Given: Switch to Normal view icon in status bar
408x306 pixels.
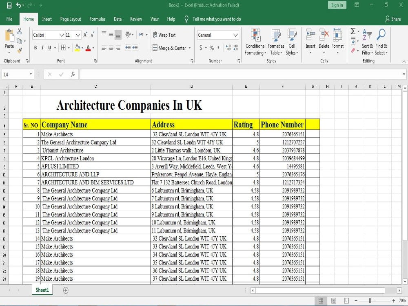Looking at the screenshot, I should (x=321, y=301).
